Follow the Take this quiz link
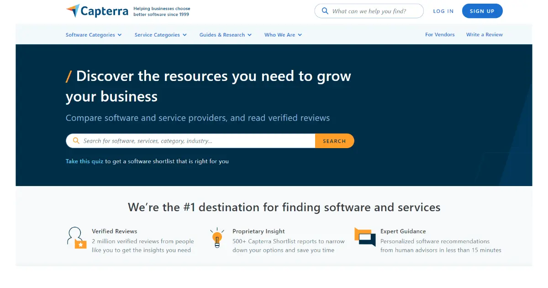This screenshot has height=288, width=548. pyautogui.click(x=84, y=161)
